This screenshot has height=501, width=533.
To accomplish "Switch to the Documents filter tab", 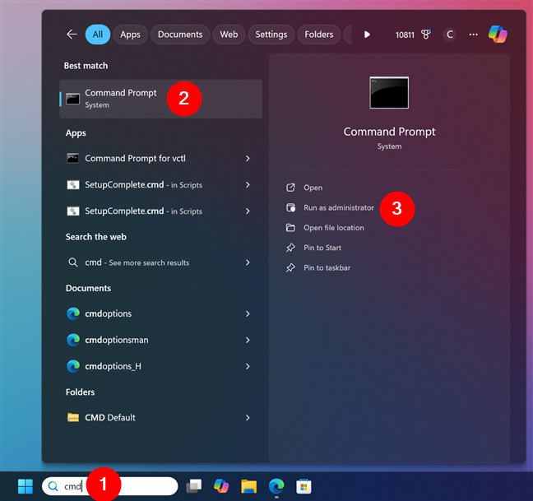I will [180, 35].
